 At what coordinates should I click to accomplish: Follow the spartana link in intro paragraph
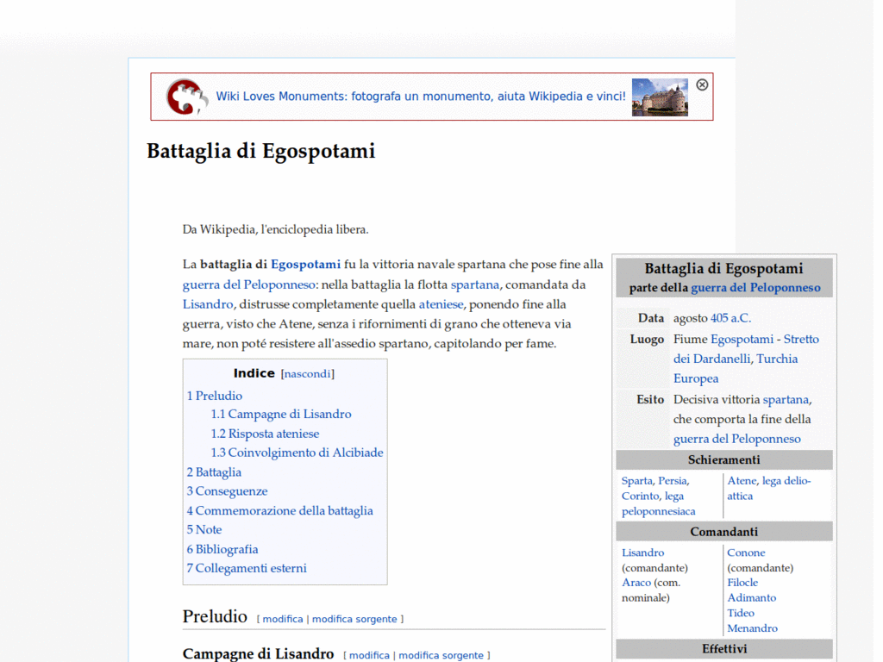click(x=475, y=284)
